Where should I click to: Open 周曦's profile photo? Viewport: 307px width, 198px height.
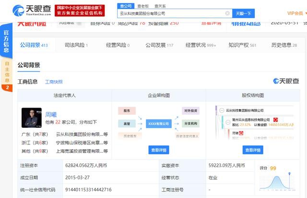[x=31, y=118]
